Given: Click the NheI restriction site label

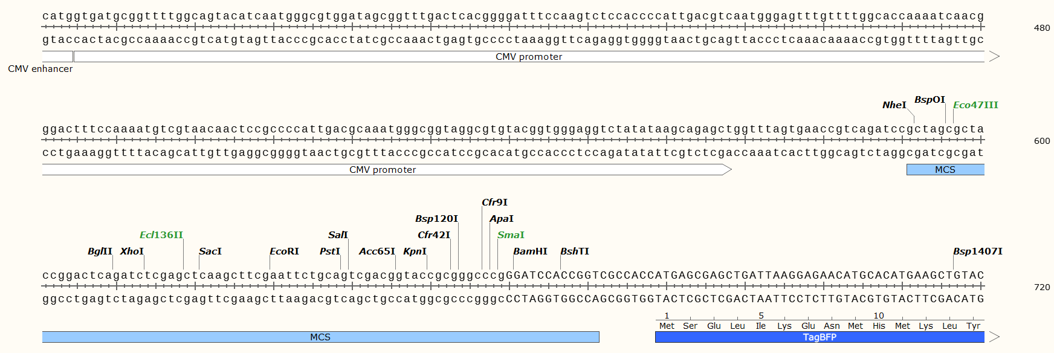Looking at the screenshot, I should [894, 105].
